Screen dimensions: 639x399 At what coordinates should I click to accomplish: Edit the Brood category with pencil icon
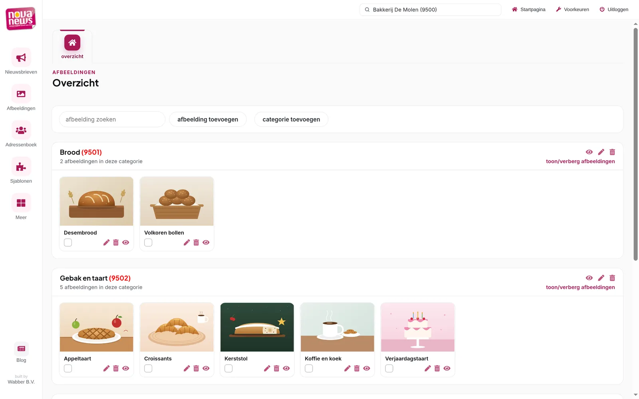point(601,152)
